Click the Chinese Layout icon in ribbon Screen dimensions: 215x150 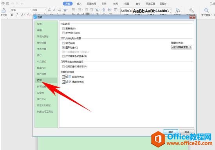(x=97, y=10)
